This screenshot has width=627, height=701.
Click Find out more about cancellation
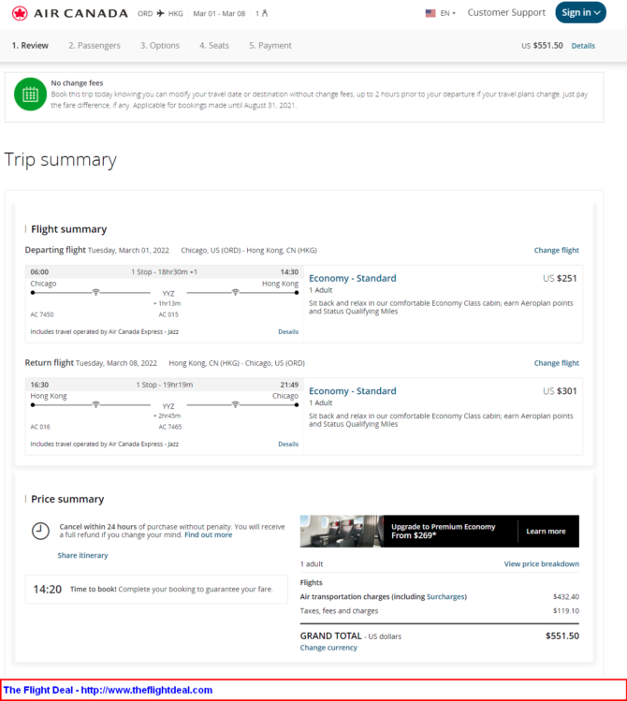(x=209, y=534)
